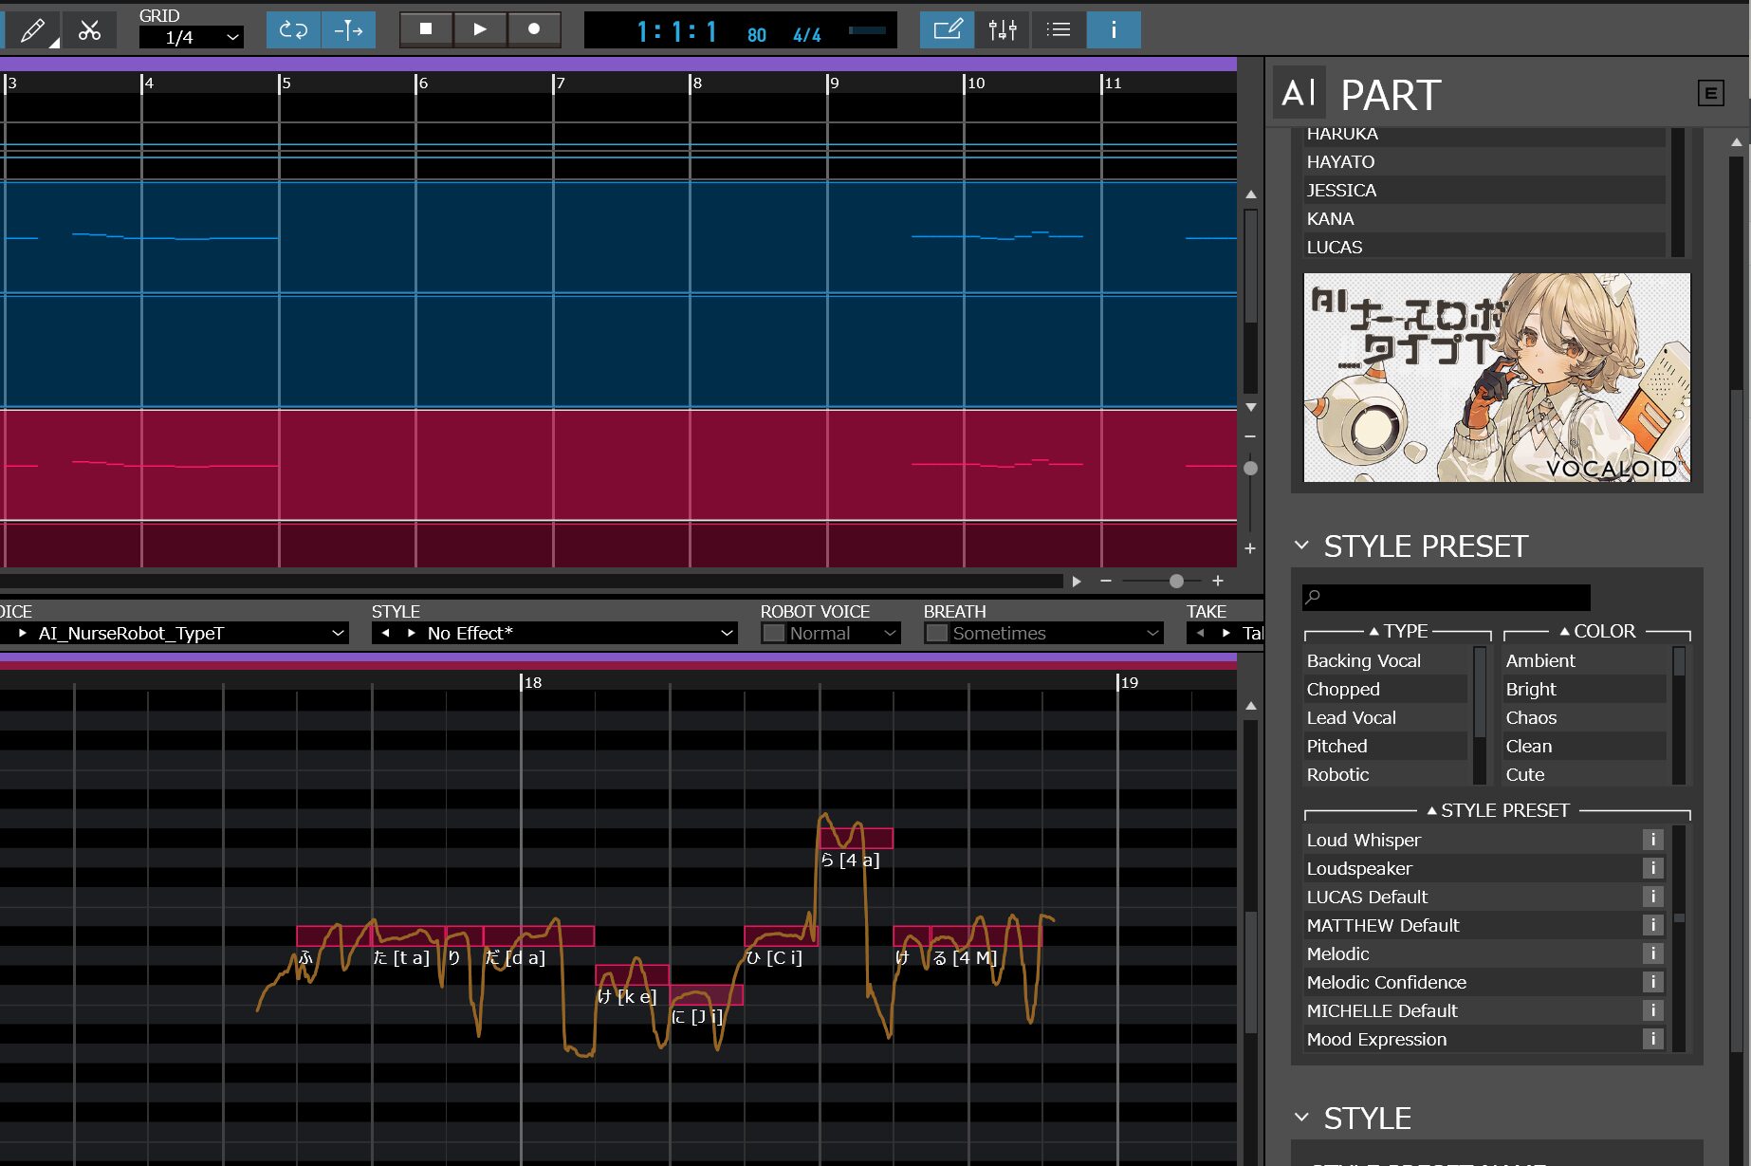Open the GRID 1/4 dropdown
The width and height of the screenshot is (1751, 1166).
tap(192, 37)
